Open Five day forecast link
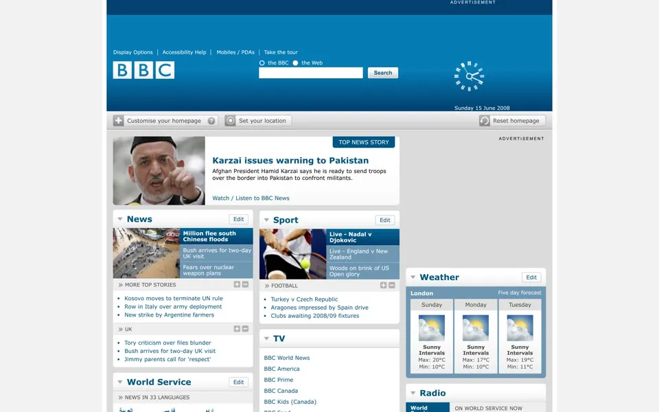 point(520,293)
